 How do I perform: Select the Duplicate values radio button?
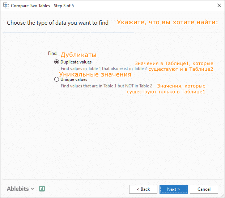click(56, 62)
